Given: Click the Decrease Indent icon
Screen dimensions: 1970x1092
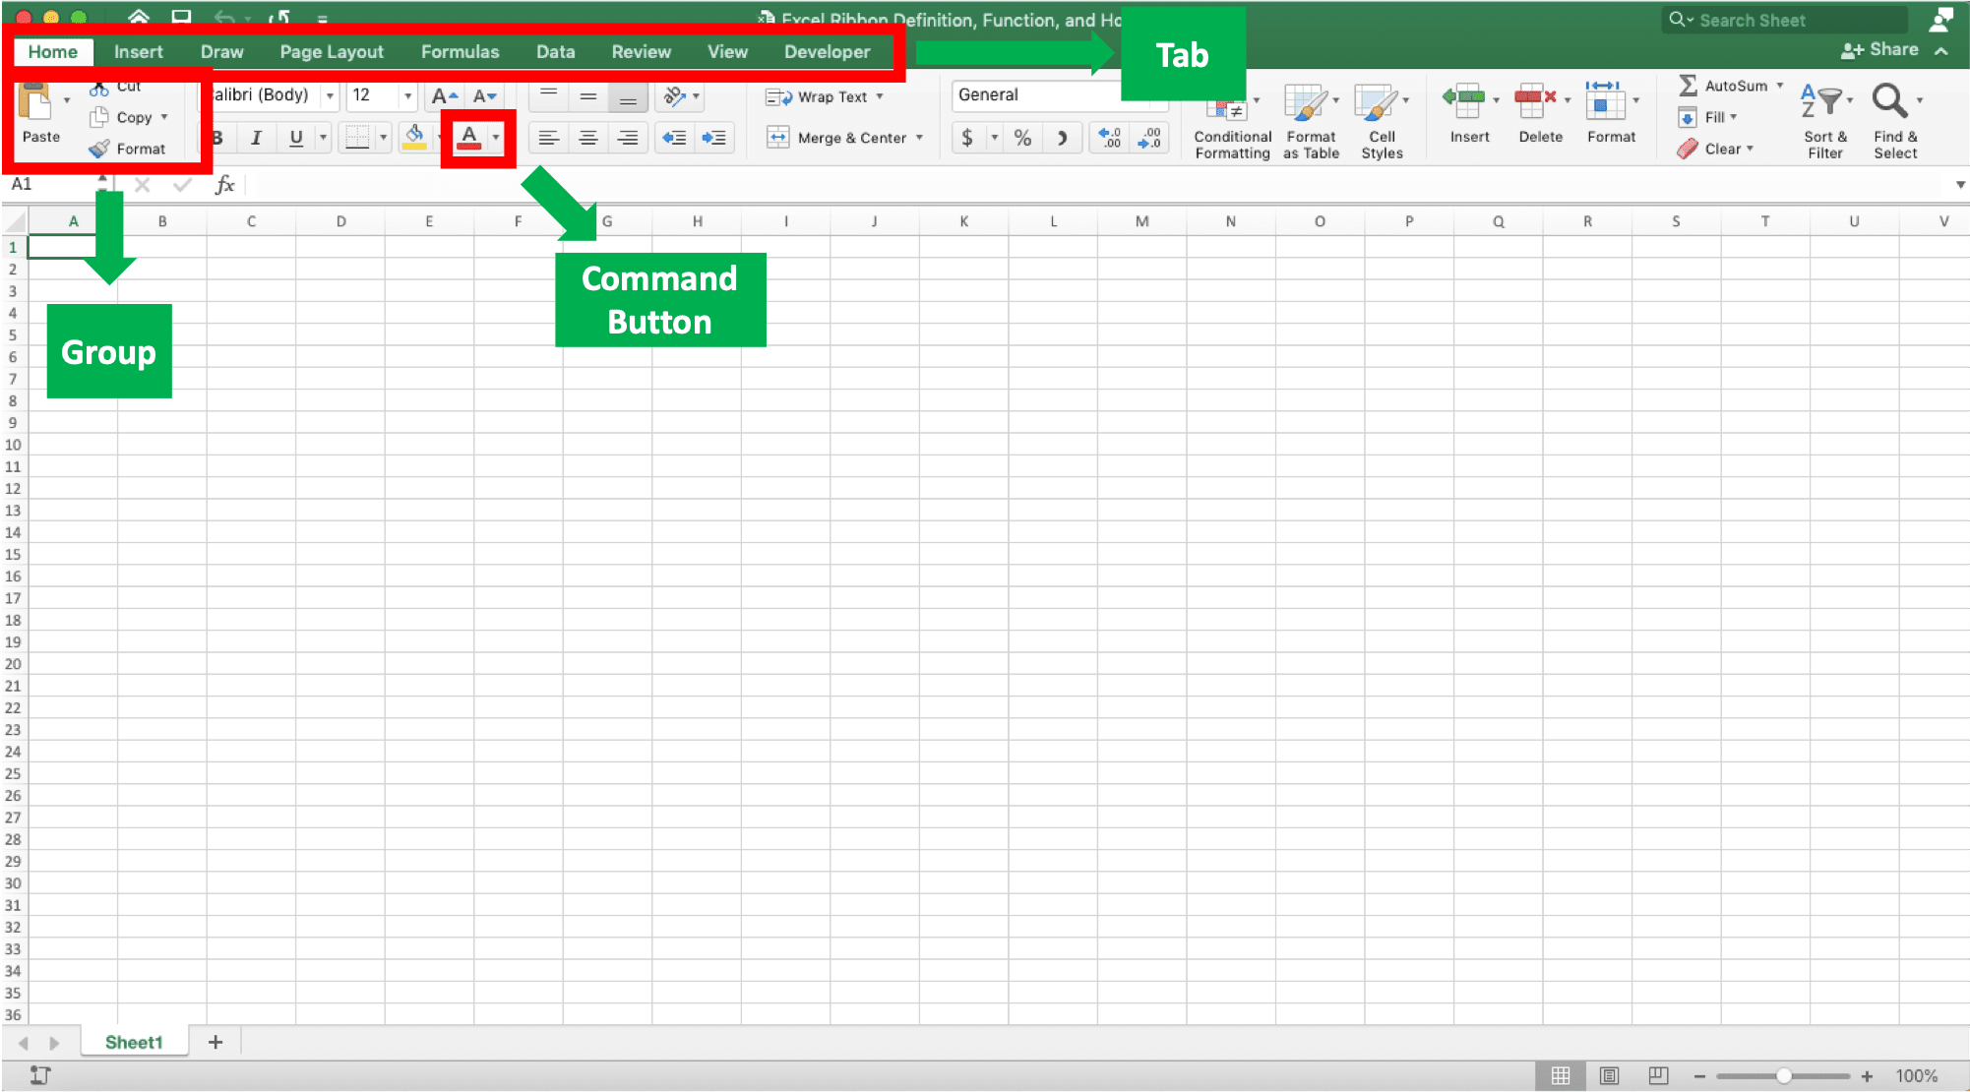Looking at the screenshot, I should pos(674,138).
